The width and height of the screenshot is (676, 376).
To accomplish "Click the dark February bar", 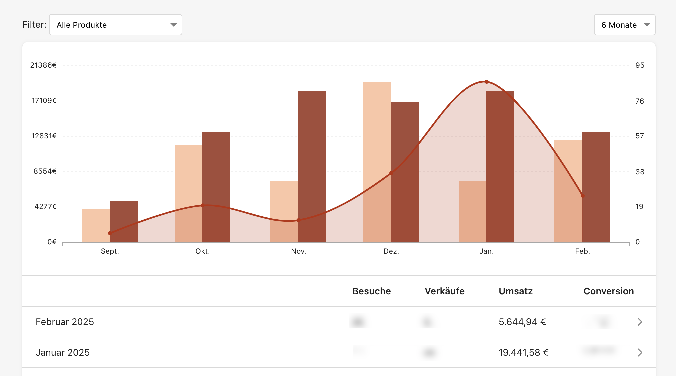I will [596, 187].
